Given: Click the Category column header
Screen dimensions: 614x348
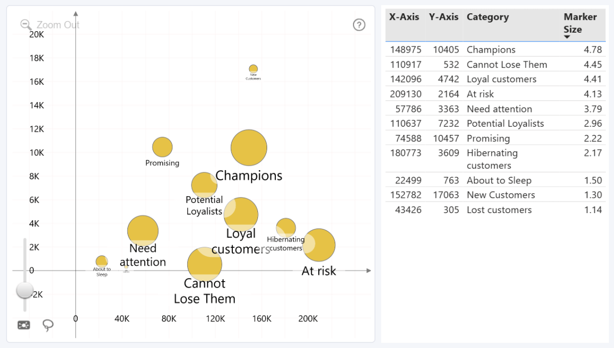Looking at the screenshot, I should 487,17.
